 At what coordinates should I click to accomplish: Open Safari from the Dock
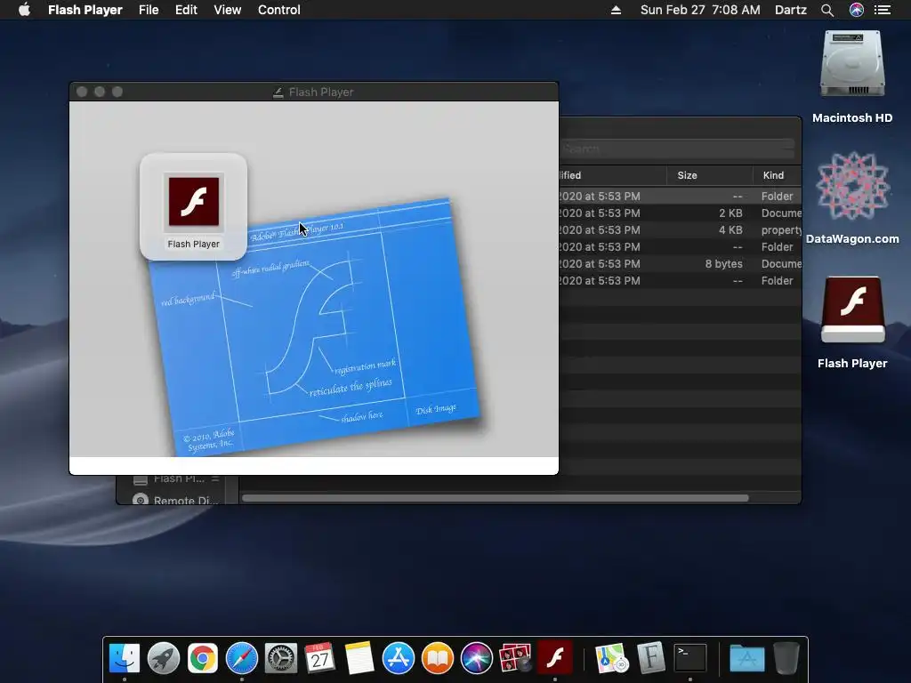click(242, 659)
